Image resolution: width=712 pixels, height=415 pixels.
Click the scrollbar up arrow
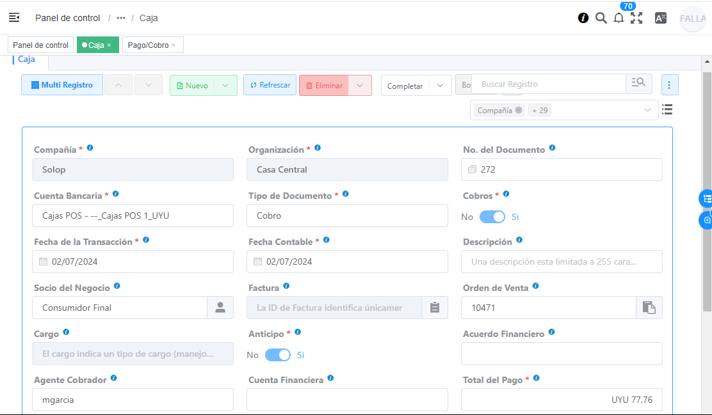tap(707, 61)
